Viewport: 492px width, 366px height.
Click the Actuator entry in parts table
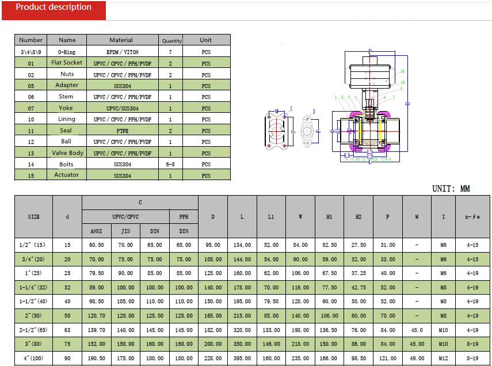tap(67, 174)
